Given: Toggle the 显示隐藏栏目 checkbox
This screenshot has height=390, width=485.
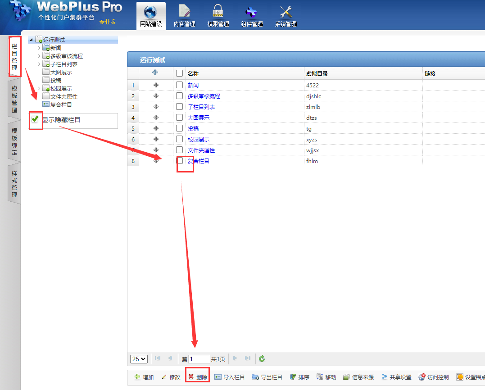Looking at the screenshot, I should pyautogui.click(x=35, y=119).
